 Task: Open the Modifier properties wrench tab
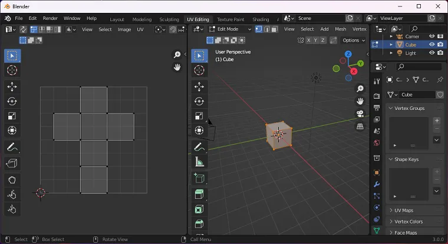pos(377,184)
